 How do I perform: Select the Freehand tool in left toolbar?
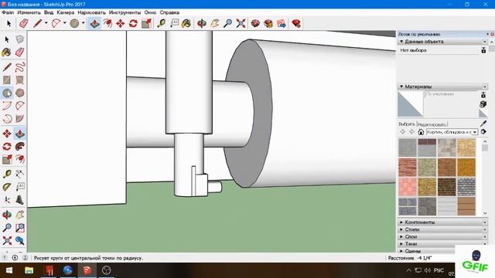click(x=19, y=67)
